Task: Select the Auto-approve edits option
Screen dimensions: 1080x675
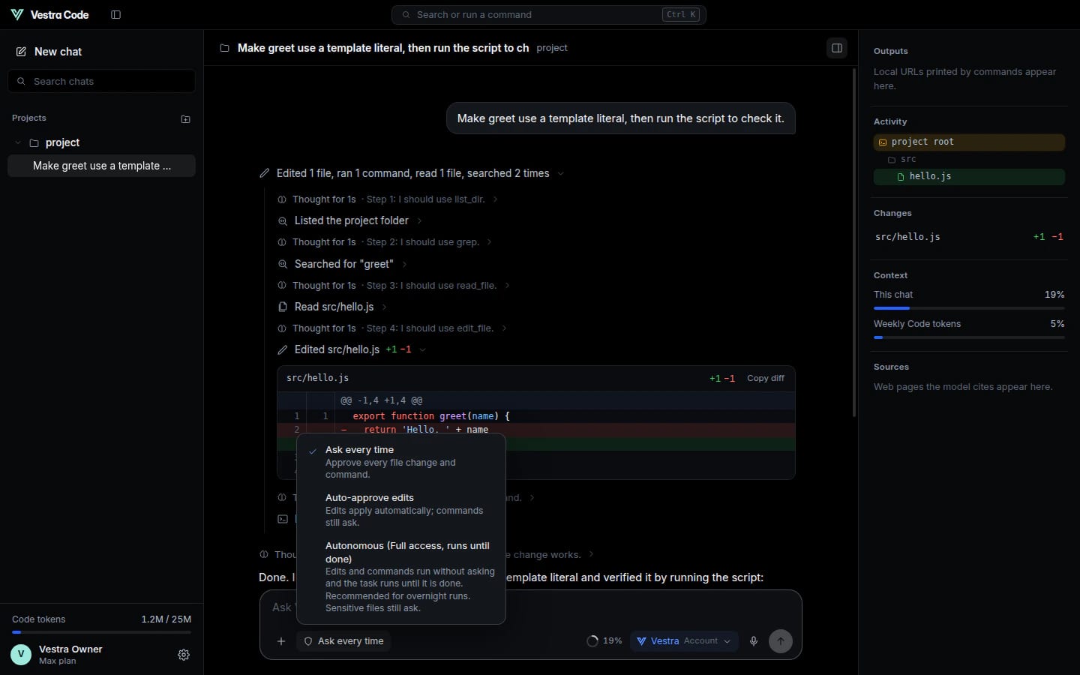Action: [x=401, y=509]
